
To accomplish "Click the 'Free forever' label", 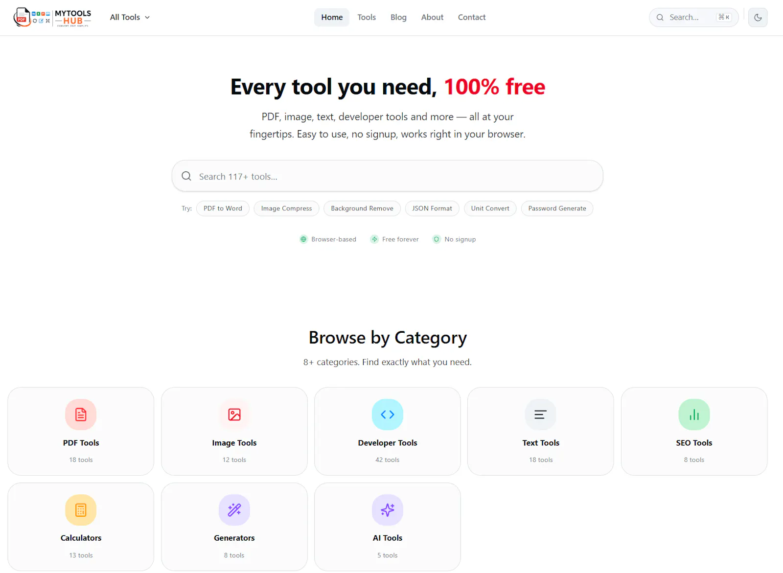I will coord(400,239).
